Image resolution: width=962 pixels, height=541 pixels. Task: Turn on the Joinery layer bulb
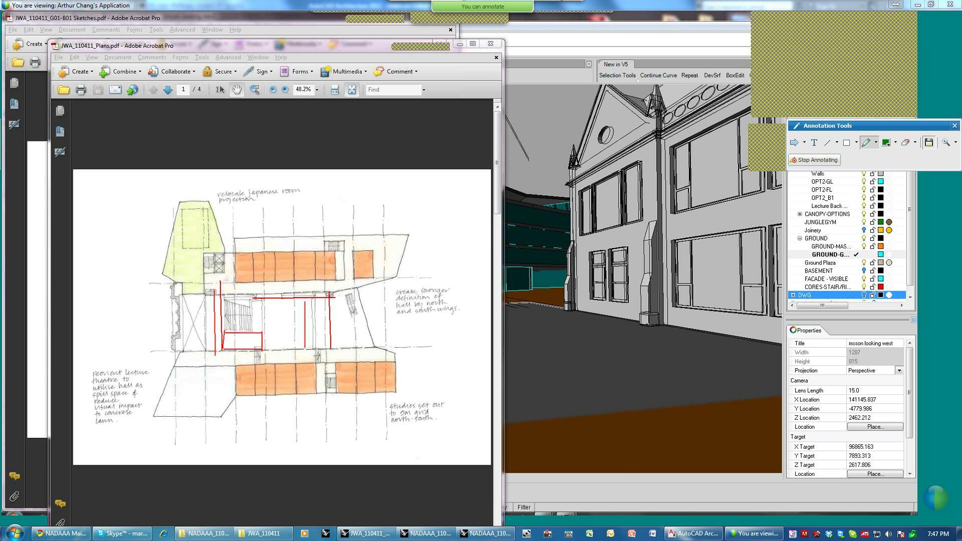click(864, 230)
